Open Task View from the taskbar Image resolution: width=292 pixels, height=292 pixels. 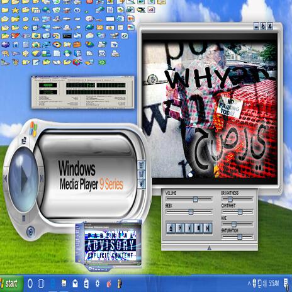tap(41, 284)
